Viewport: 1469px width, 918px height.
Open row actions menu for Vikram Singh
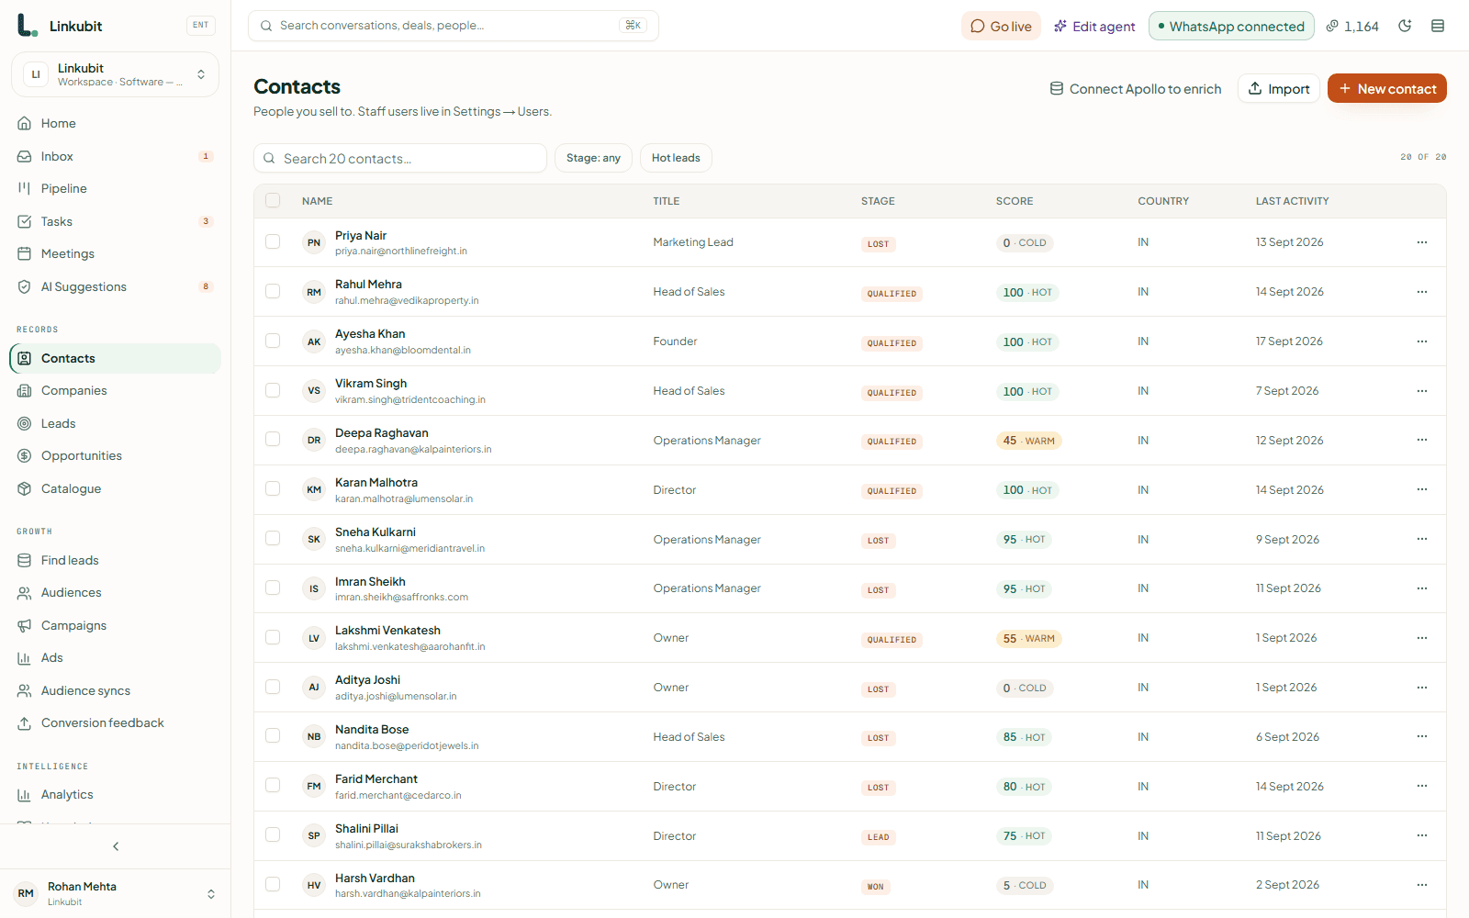pos(1422,391)
